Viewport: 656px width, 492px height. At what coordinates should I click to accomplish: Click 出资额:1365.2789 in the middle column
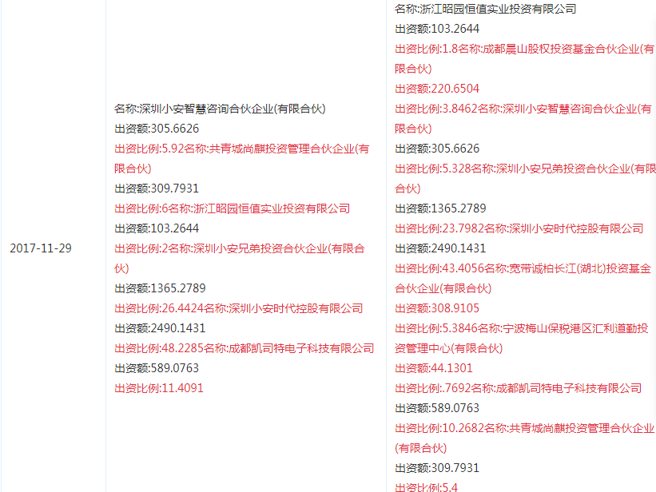coord(160,288)
